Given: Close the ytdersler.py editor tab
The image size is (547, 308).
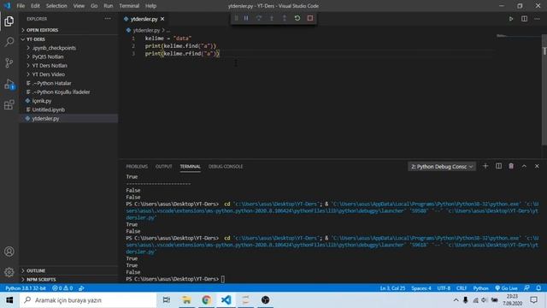Looking at the screenshot, I should 162,19.
